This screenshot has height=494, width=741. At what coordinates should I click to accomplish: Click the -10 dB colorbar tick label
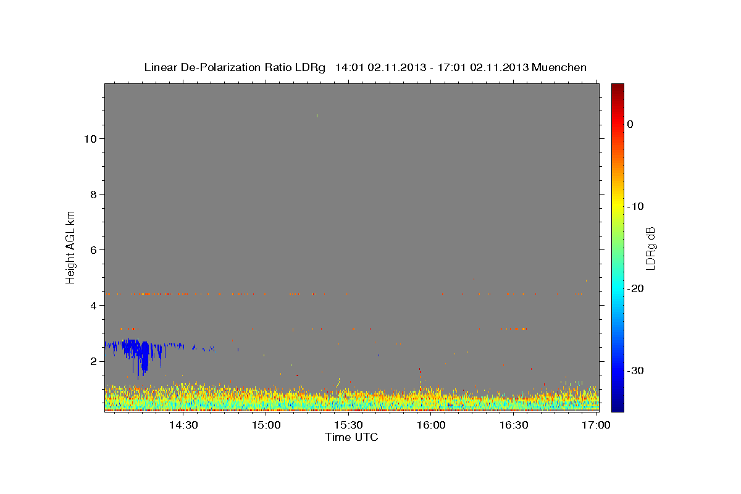[636, 206]
